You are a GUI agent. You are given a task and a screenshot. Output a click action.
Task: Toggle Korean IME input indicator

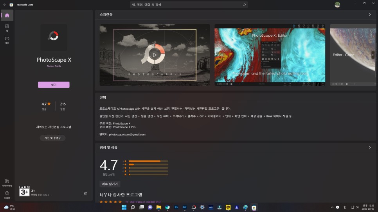tap(345, 207)
